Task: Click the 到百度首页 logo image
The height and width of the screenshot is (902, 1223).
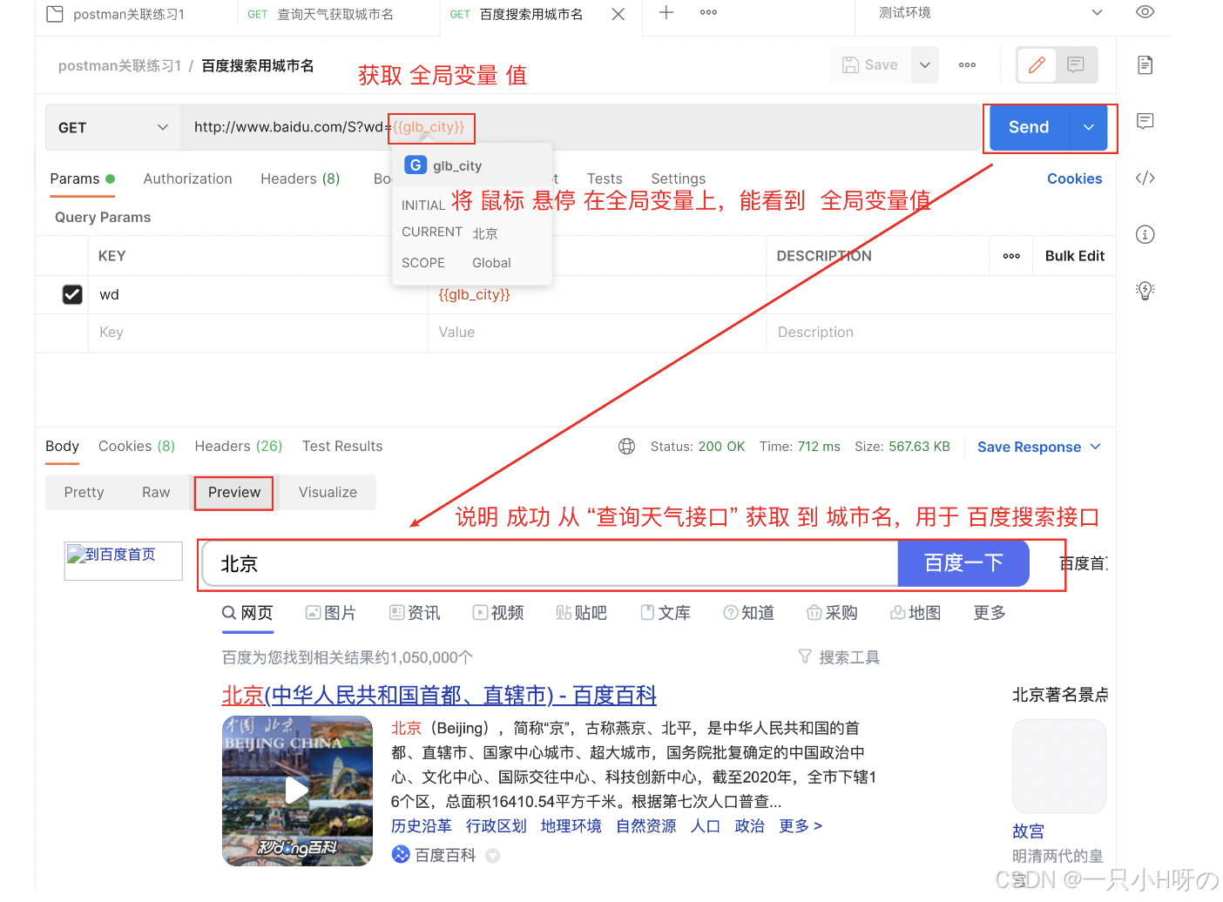Action: 123,561
